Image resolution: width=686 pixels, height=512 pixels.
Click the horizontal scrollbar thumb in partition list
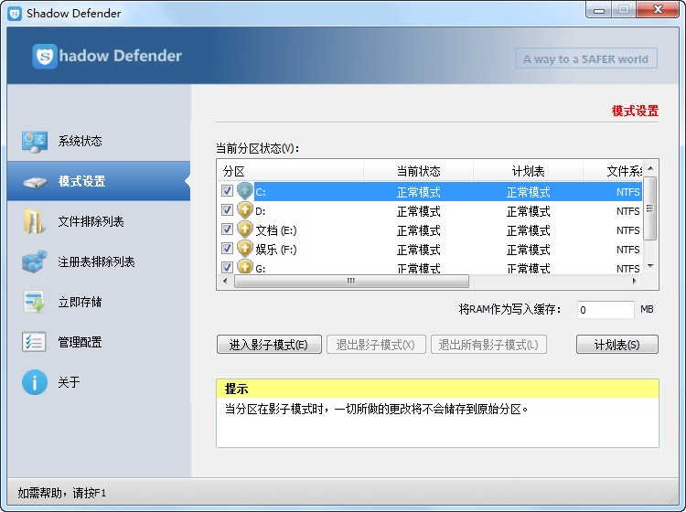tap(351, 281)
